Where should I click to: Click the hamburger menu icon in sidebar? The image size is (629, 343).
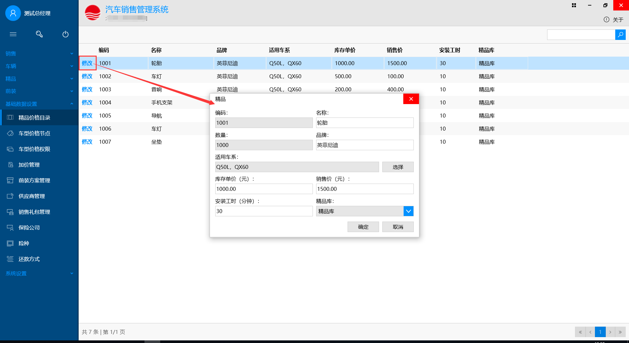tap(13, 34)
